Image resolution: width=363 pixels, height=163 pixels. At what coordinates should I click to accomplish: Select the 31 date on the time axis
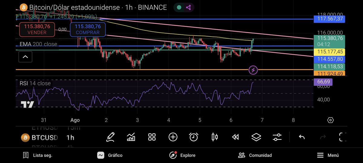point(44,120)
